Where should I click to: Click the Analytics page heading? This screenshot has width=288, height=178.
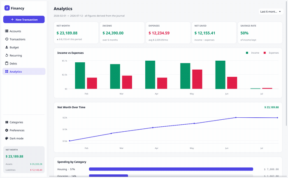63,9
